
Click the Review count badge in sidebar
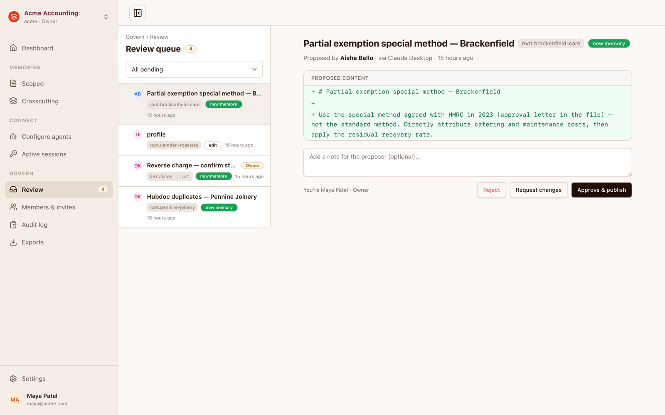[x=103, y=190]
